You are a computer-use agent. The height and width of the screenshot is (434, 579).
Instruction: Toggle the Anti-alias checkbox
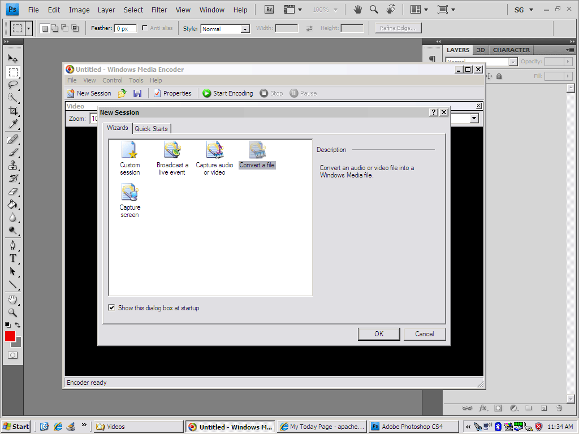[145, 28]
